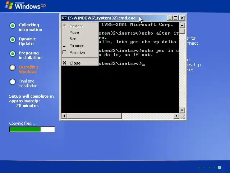Click the square icon beside Maximize
Viewport: 230px width, 173px height.
point(64,52)
